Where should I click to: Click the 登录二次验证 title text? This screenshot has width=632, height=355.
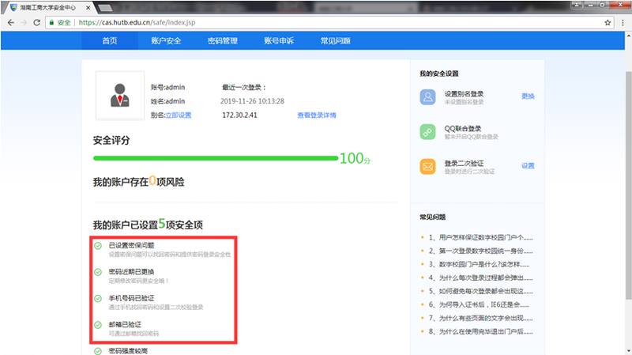(464, 164)
